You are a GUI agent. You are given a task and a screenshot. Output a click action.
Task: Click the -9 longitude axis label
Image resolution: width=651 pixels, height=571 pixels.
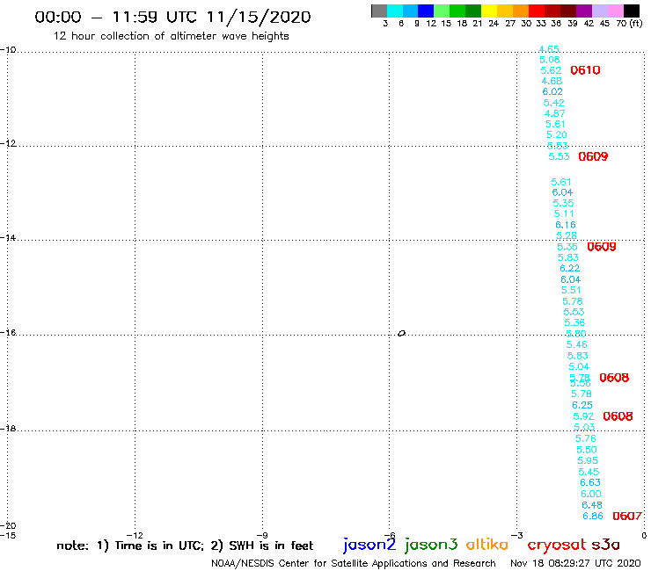pyautogui.click(x=262, y=535)
